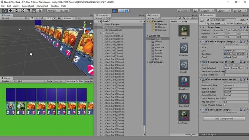Click the Step frame button
249x140 pixels.
click(126, 10)
